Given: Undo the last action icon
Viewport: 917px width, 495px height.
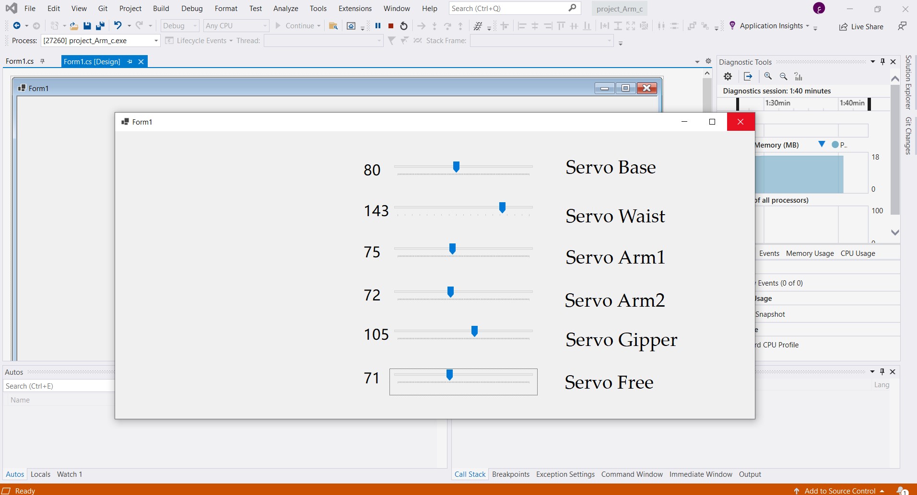Looking at the screenshot, I should pyautogui.click(x=118, y=25).
